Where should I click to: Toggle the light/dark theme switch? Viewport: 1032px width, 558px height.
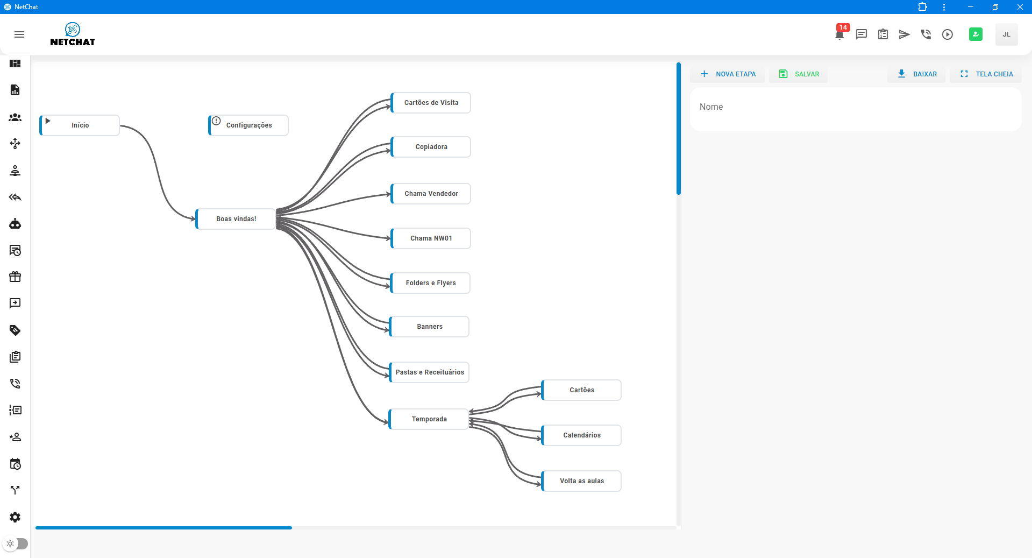[16, 543]
